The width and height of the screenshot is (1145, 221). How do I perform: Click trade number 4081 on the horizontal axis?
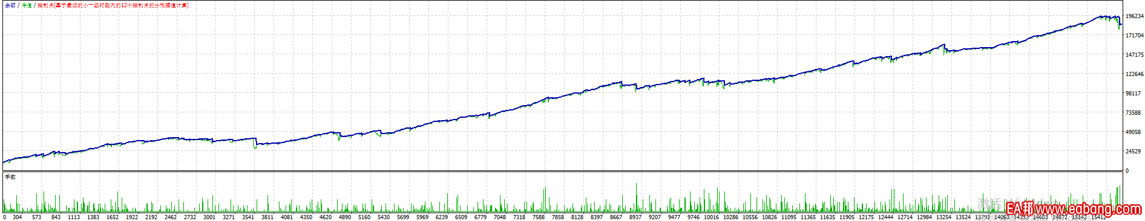point(287,217)
